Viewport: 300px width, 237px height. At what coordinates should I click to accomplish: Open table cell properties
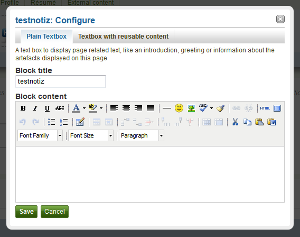click(x=109, y=122)
